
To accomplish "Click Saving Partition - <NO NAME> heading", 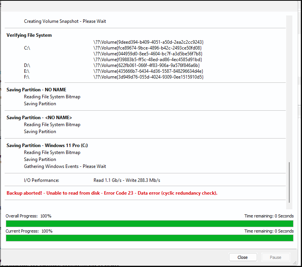I will [x=39, y=118].
